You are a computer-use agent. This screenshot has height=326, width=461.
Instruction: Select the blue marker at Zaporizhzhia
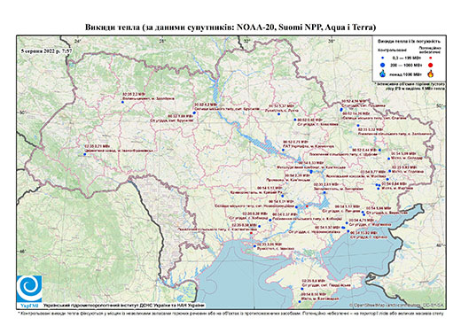(324, 192)
